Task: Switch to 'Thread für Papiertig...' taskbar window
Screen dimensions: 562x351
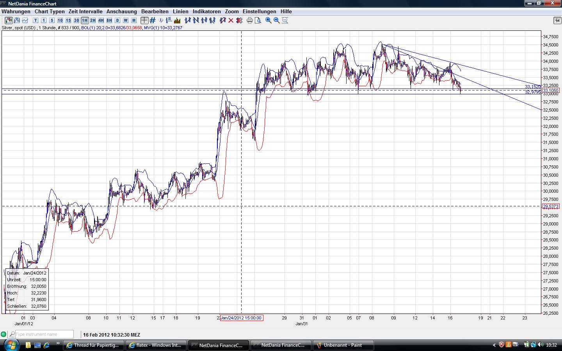Action: [x=94, y=345]
